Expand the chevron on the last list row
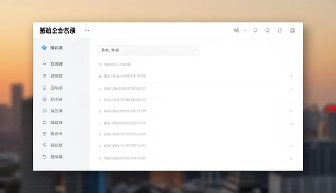Screen dimensions: 336x193 (291, 158)
